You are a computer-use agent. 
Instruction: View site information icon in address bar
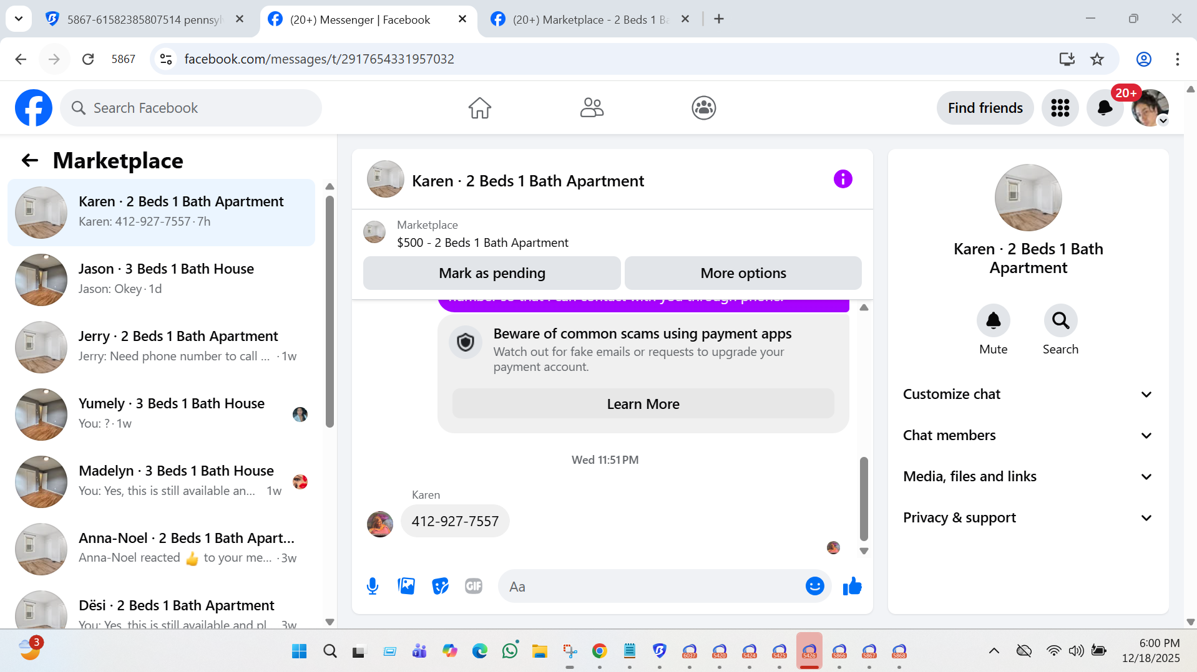click(x=166, y=59)
